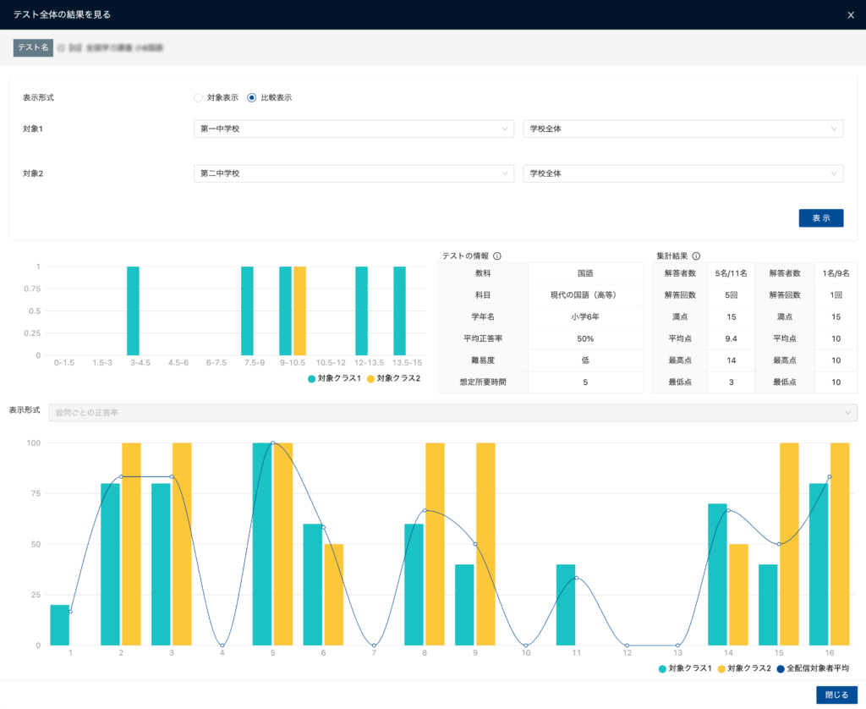
Task: Expand 対象2 学校全体 class dropdown
Action: (682, 173)
